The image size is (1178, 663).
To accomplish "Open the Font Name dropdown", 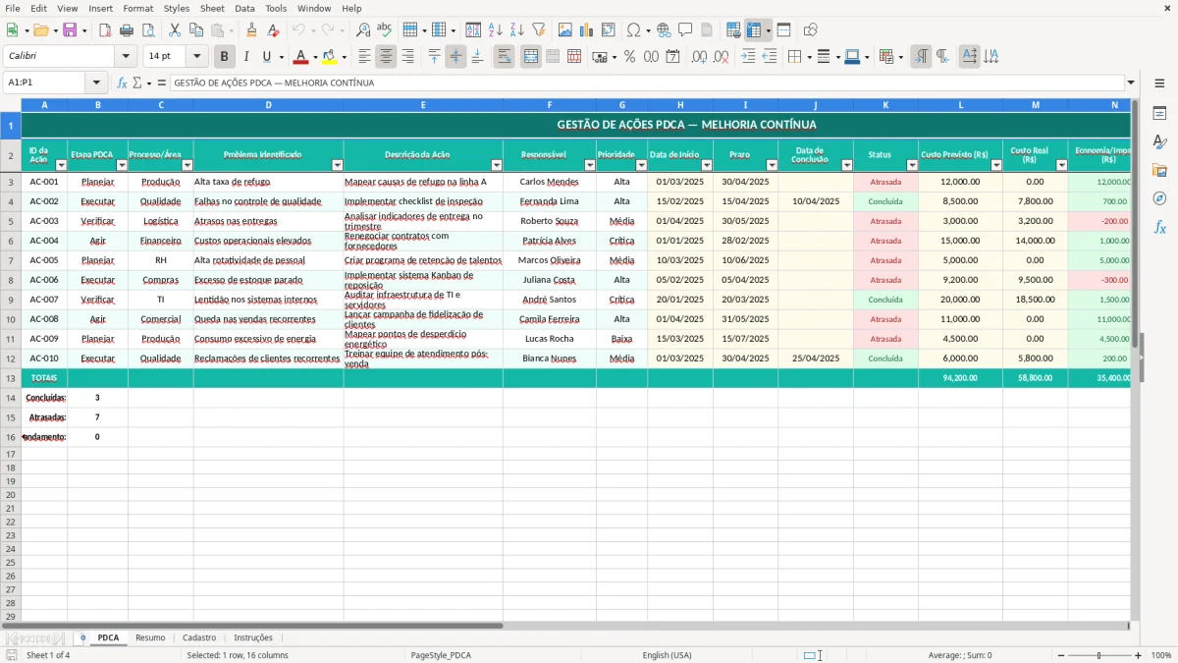I will click(126, 57).
